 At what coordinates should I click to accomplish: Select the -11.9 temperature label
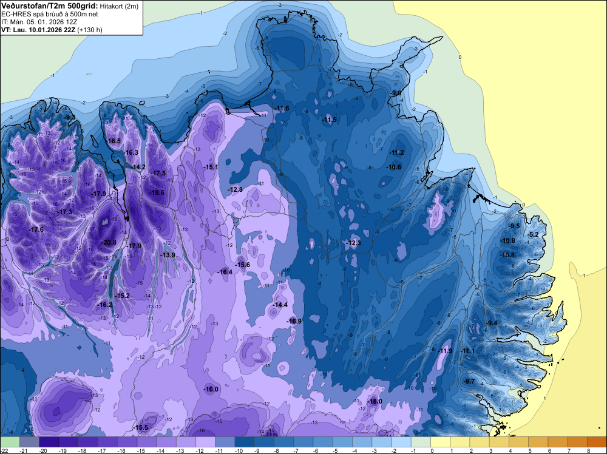click(x=445, y=351)
